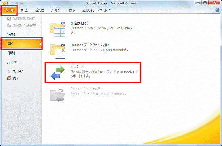Click 予定表を開く heading
The height and width of the screenshot is (146, 222).
[80, 23]
